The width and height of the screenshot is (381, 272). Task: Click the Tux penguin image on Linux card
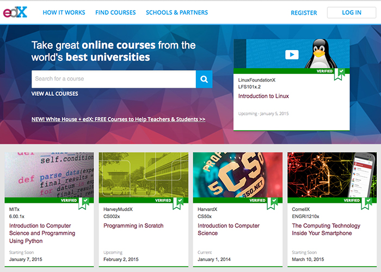coord(320,54)
